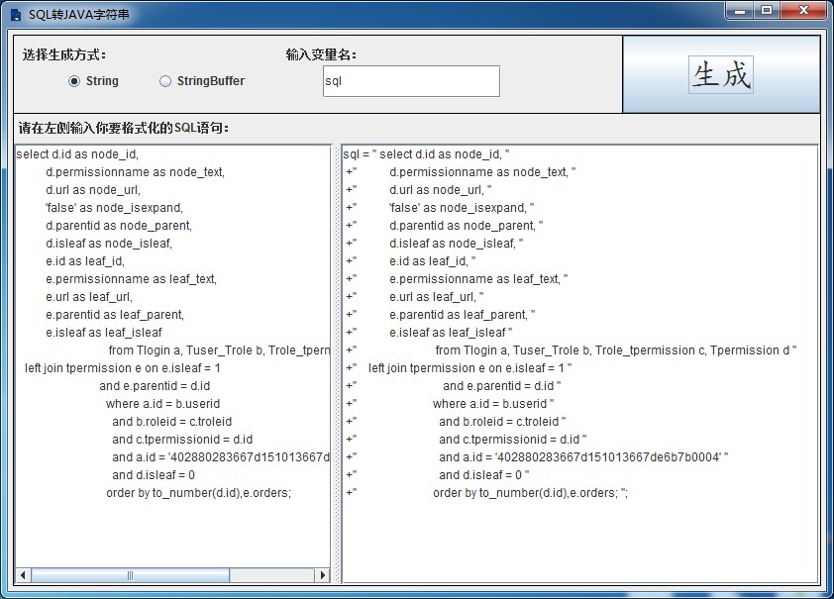
Task: Click the output line with 'd.permissionname as node_text'
Action: (461, 172)
